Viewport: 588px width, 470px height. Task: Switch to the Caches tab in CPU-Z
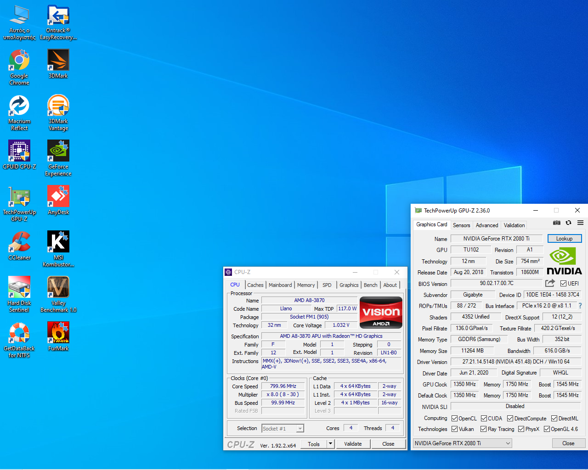click(x=255, y=285)
